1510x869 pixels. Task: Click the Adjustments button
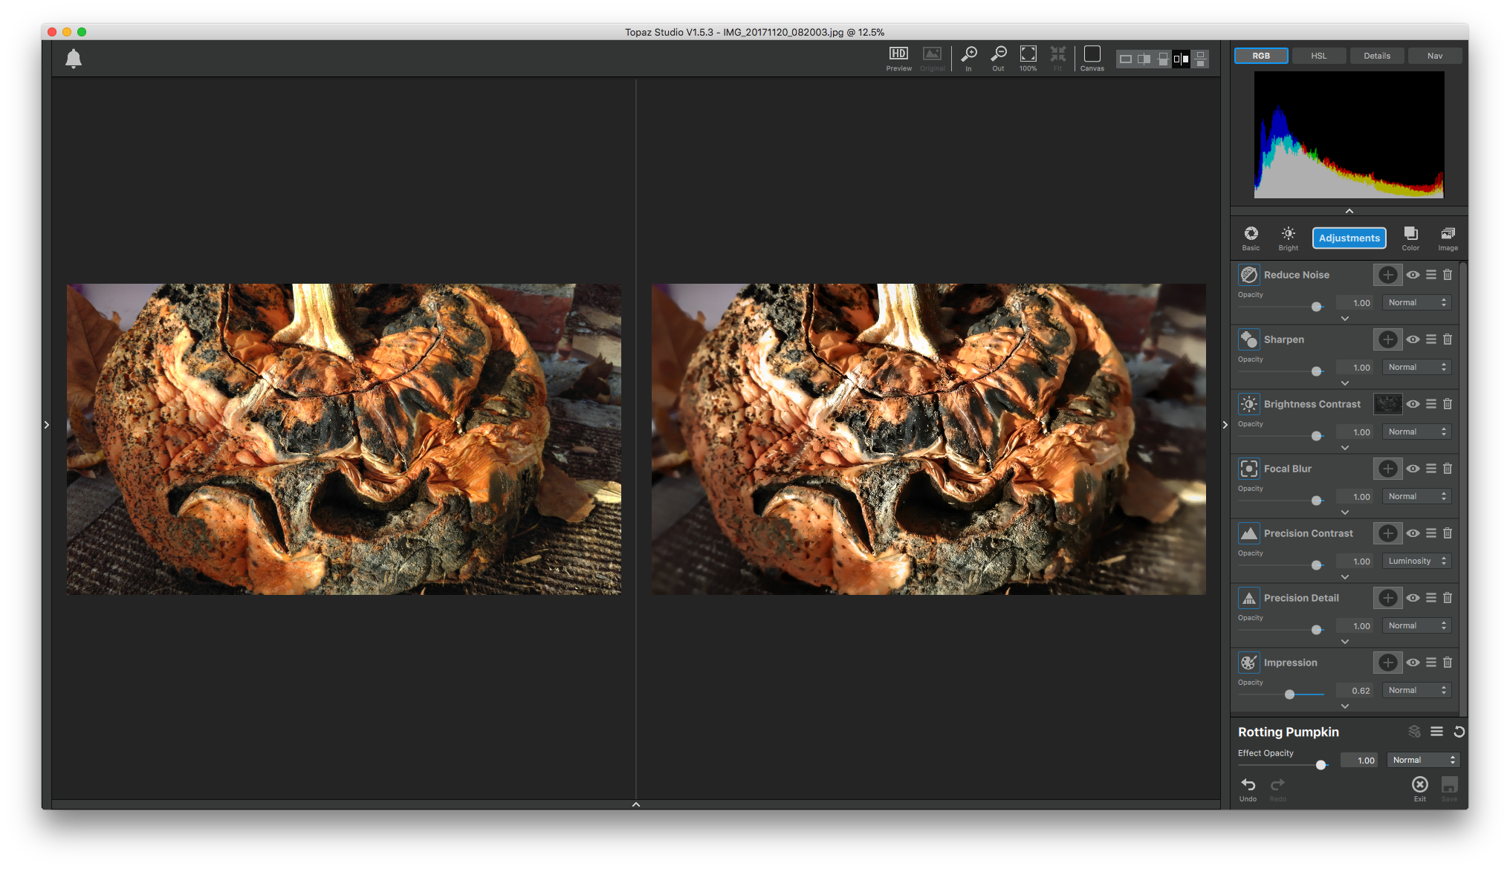click(1349, 238)
